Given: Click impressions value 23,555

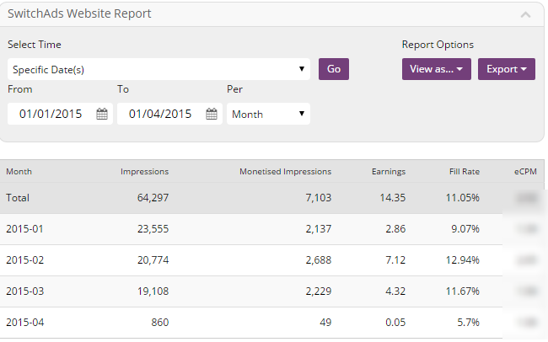Looking at the screenshot, I should click(x=153, y=229).
